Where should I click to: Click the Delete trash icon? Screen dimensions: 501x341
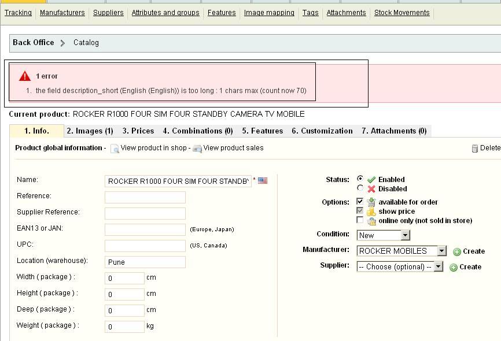pos(475,149)
